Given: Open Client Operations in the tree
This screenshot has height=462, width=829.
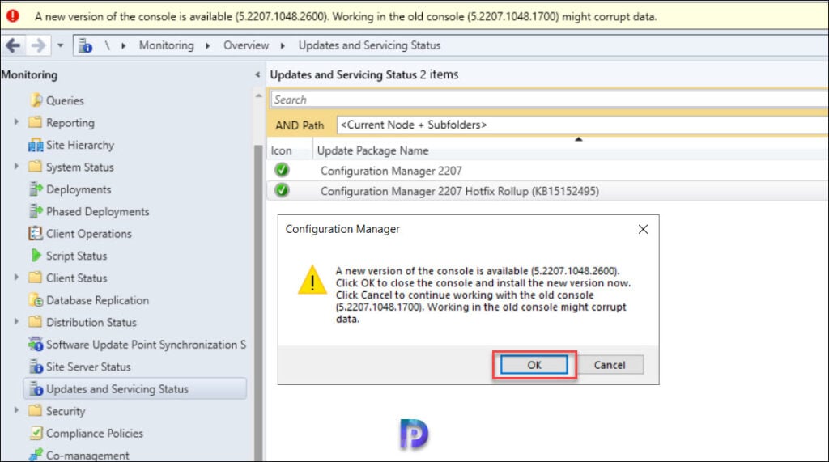Looking at the screenshot, I should point(89,234).
